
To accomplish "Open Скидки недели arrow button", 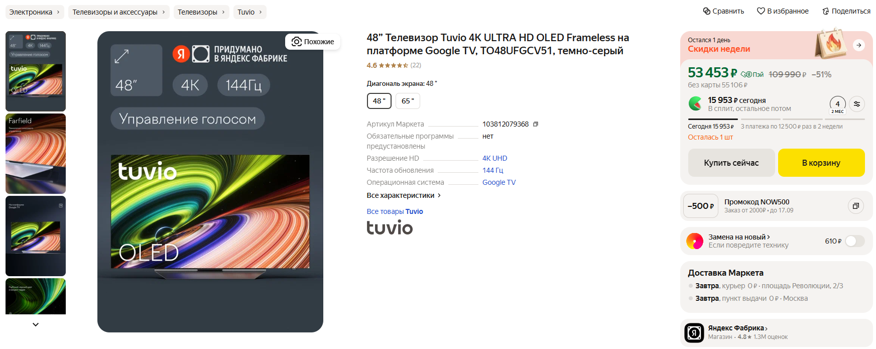I will coord(859,45).
